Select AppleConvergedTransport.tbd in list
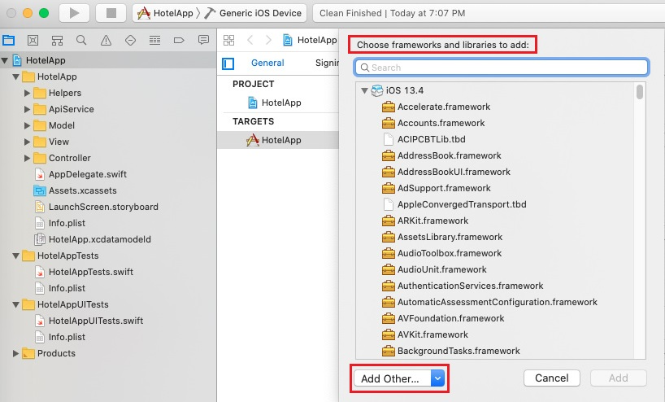 462,204
